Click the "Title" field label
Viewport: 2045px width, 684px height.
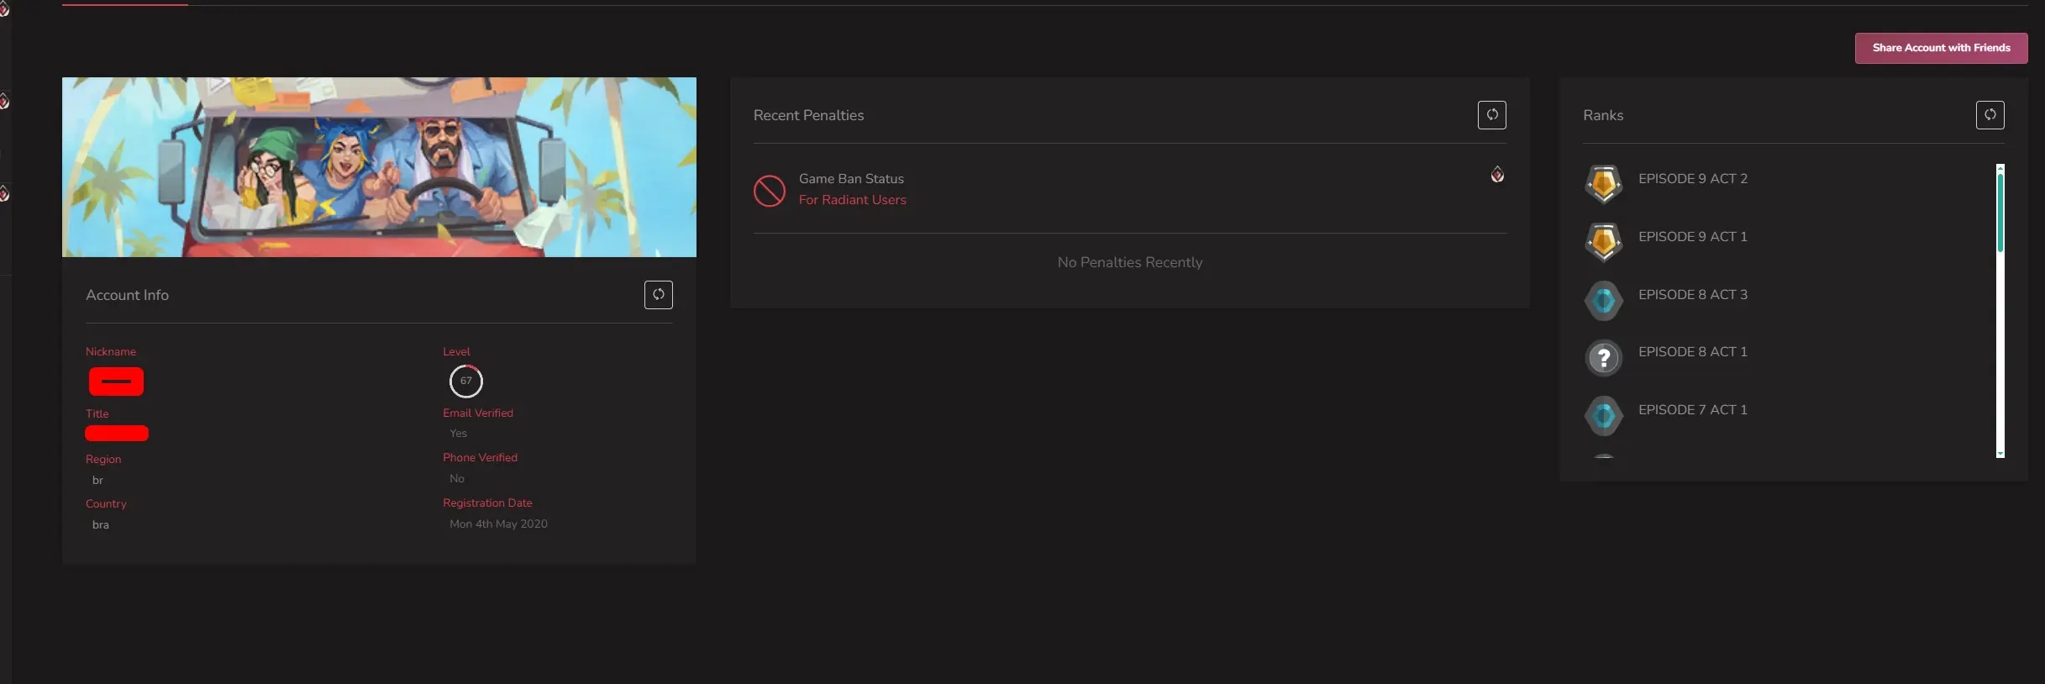[97, 414]
